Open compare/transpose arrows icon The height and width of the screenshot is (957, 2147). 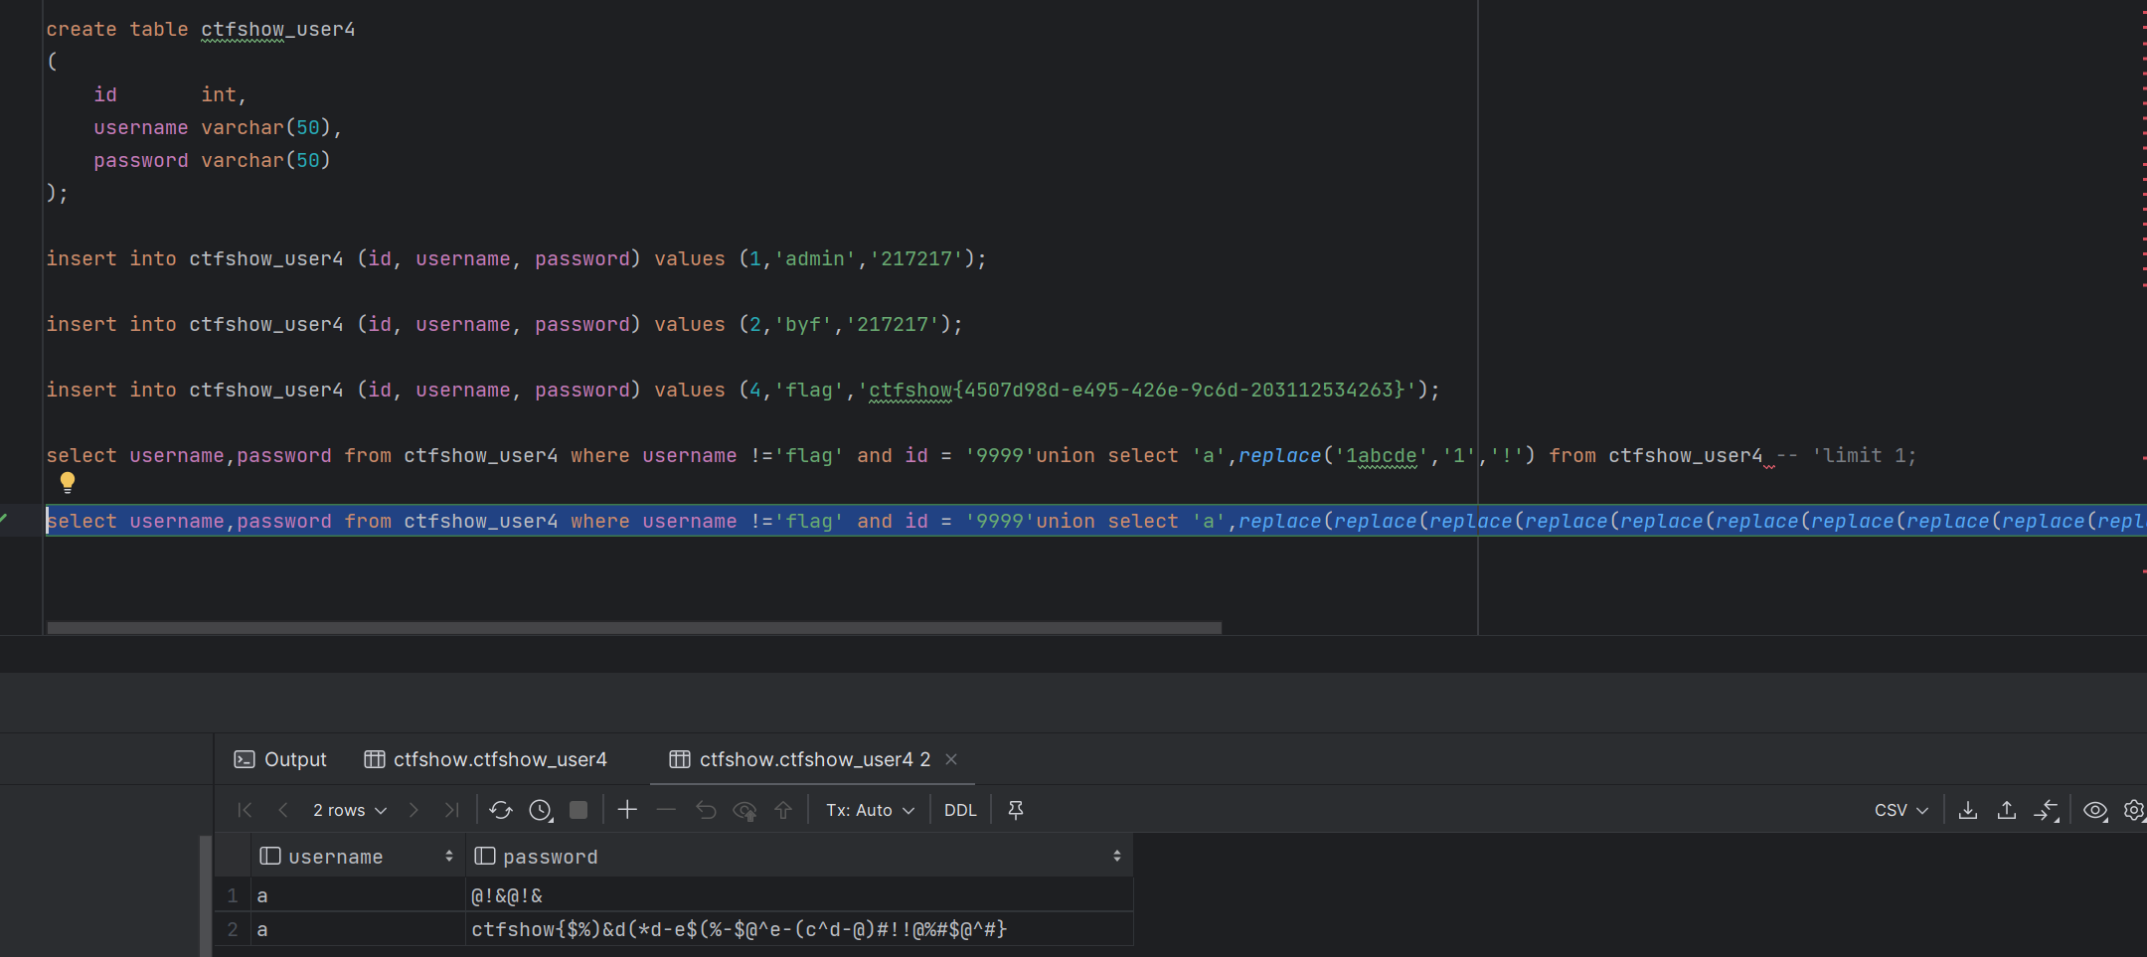click(x=2046, y=811)
